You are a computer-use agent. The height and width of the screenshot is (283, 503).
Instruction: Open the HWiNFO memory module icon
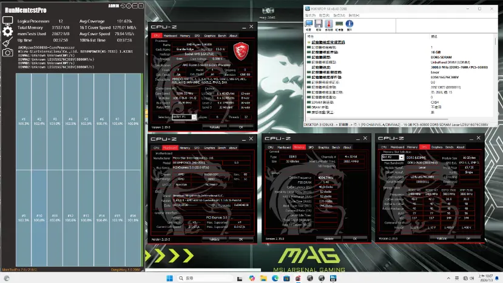point(339,24)
